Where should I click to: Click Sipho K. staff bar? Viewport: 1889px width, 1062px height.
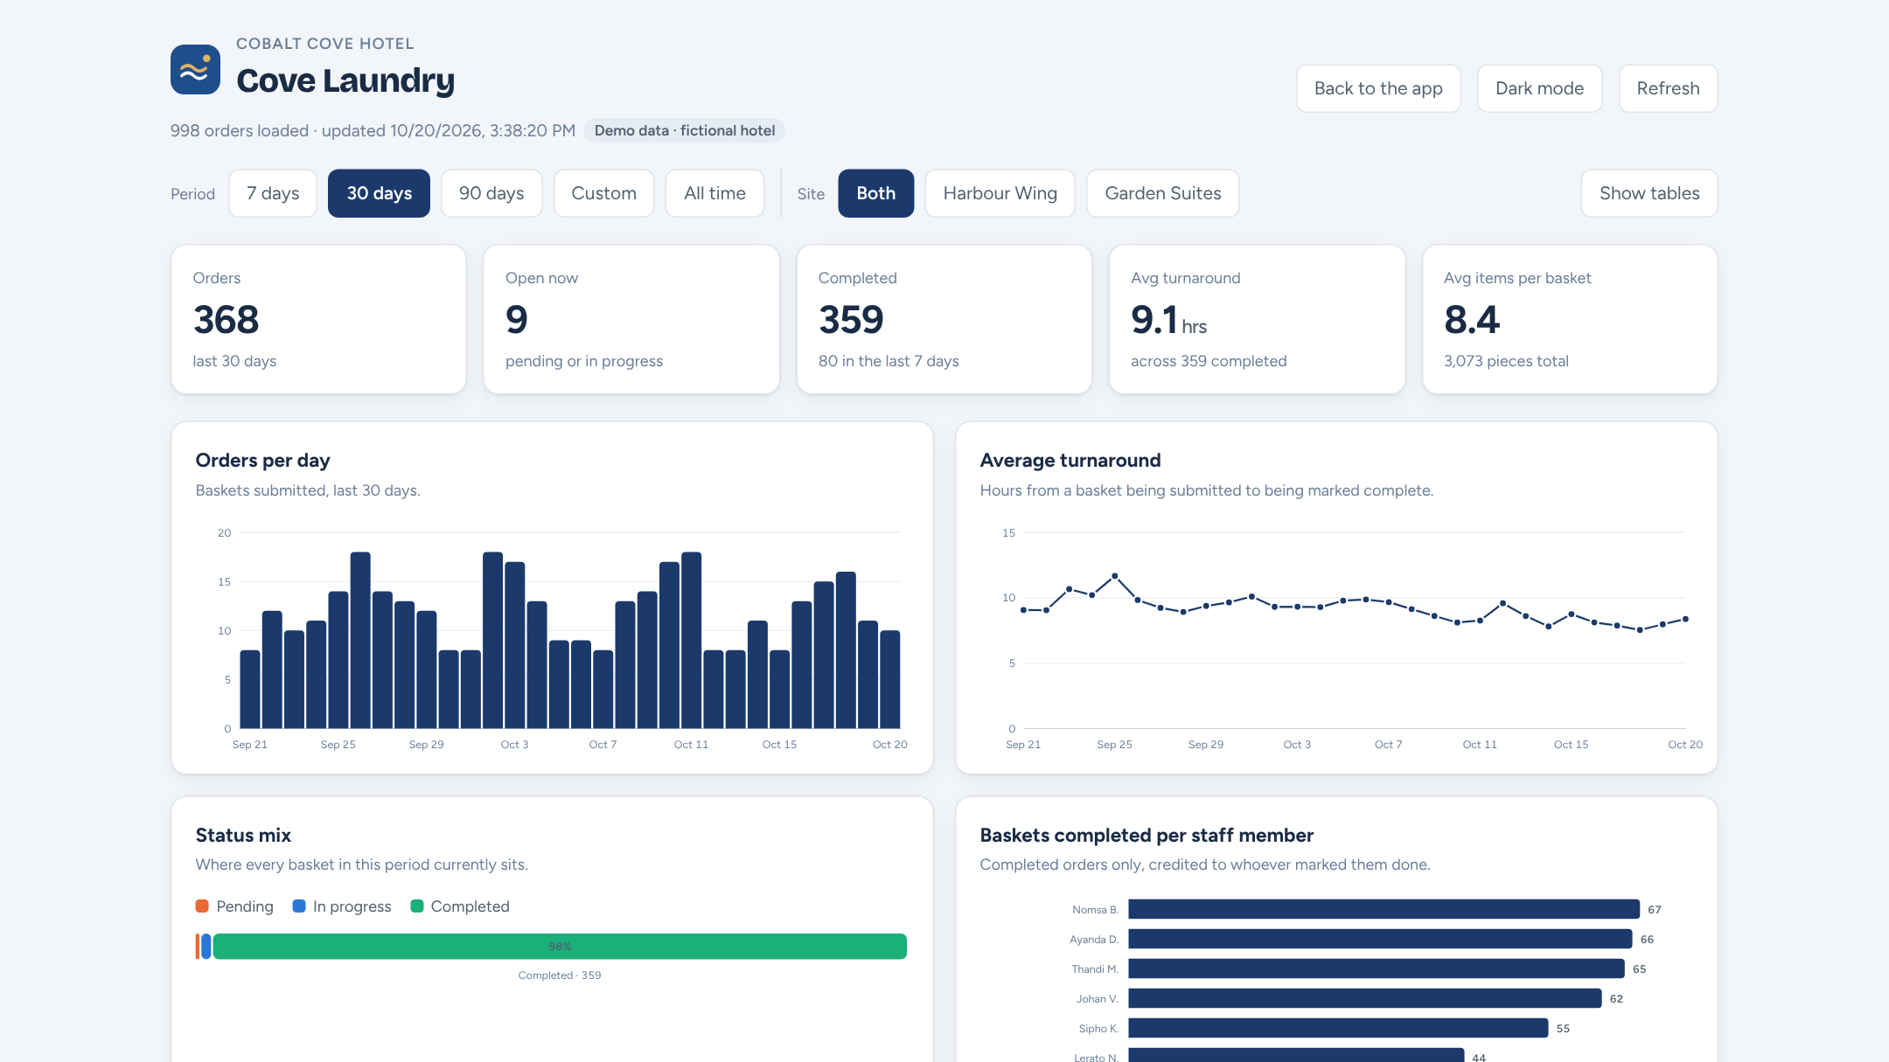click(x=1338, y=1028)
